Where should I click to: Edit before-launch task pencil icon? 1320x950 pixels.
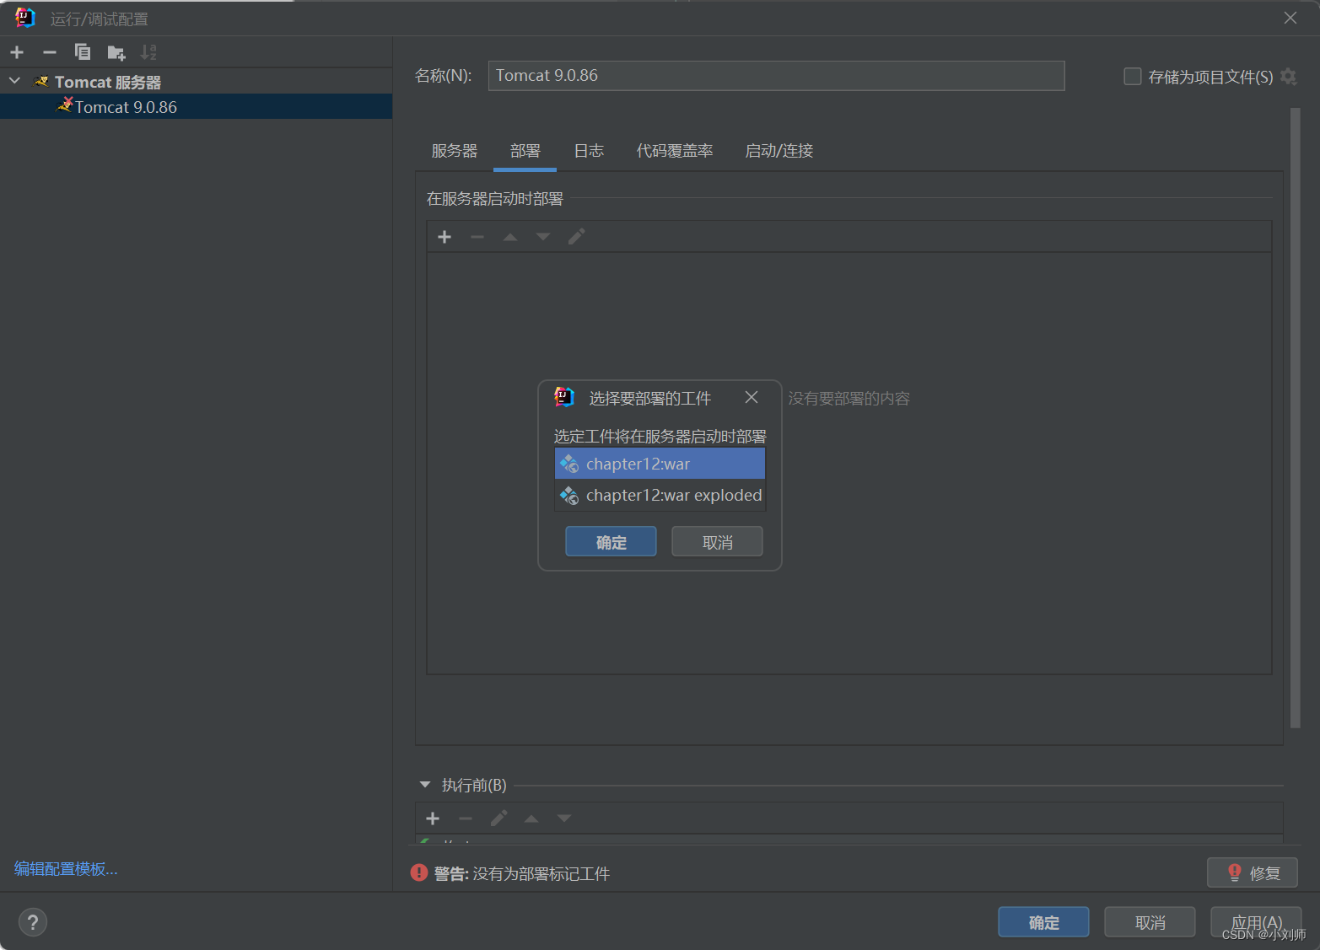(x=498, y=819)
